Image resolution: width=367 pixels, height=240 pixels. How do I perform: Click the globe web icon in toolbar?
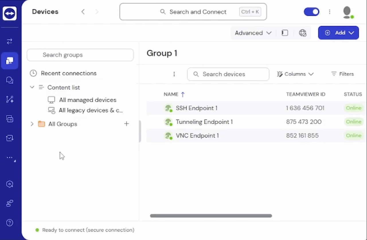pos(302,33)
